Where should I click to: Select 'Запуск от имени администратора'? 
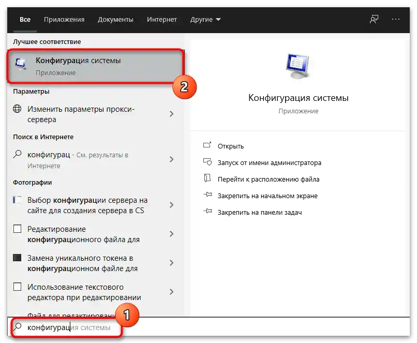270,162
